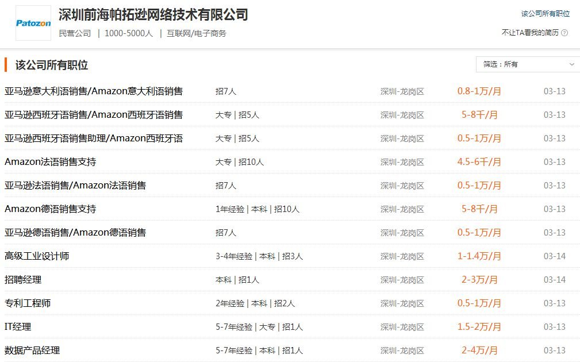This screenshot has width=580, height=362.
Task: Open job 亚马逊西班牙语销售助理/Amazon西班牙语
Action: [x=94, y=138]
